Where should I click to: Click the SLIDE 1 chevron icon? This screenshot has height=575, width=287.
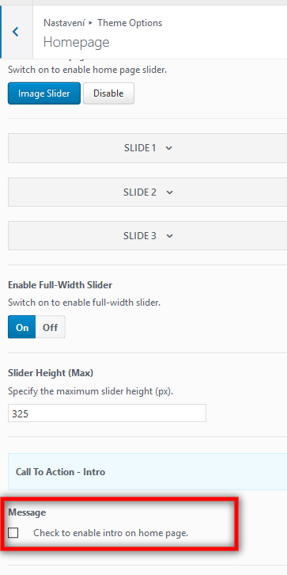168,149
